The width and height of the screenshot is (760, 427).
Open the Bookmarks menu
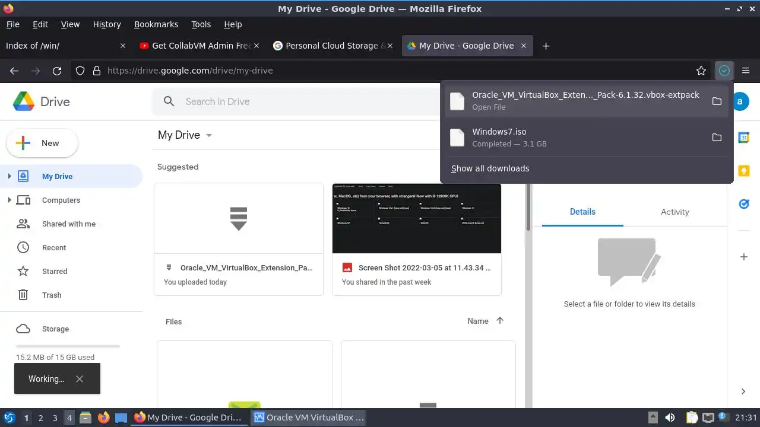tap(156, 24)
